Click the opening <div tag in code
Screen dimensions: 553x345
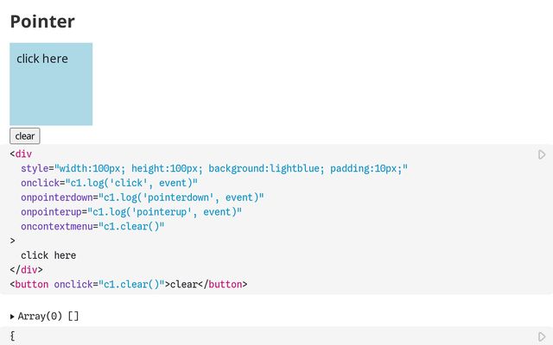[21, 154]
